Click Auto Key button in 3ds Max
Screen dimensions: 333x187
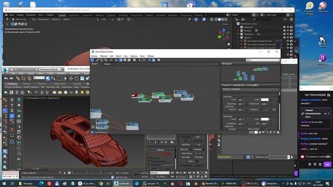145,173
